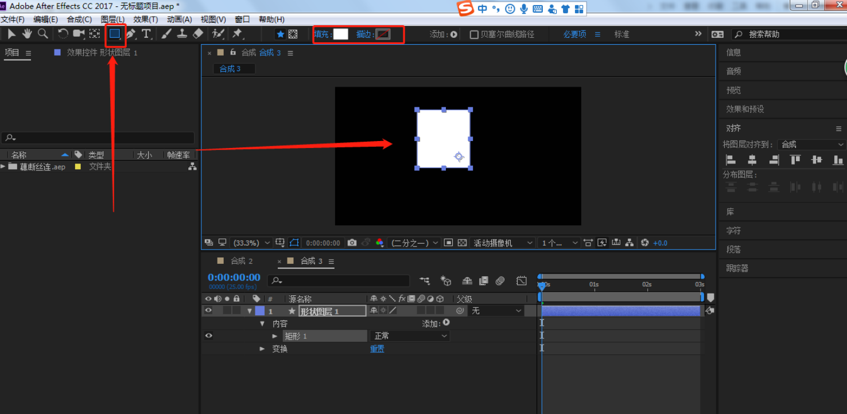Sort project items by 类型 column

(96, 155)
